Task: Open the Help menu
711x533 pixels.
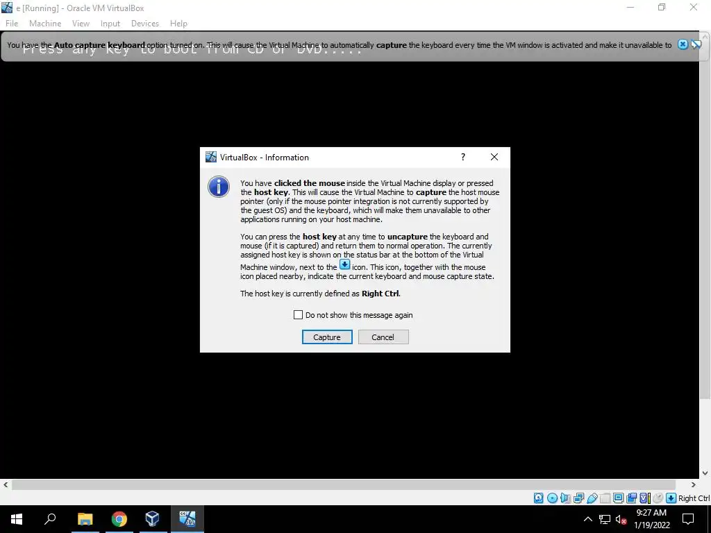Action: pos(178,24)
